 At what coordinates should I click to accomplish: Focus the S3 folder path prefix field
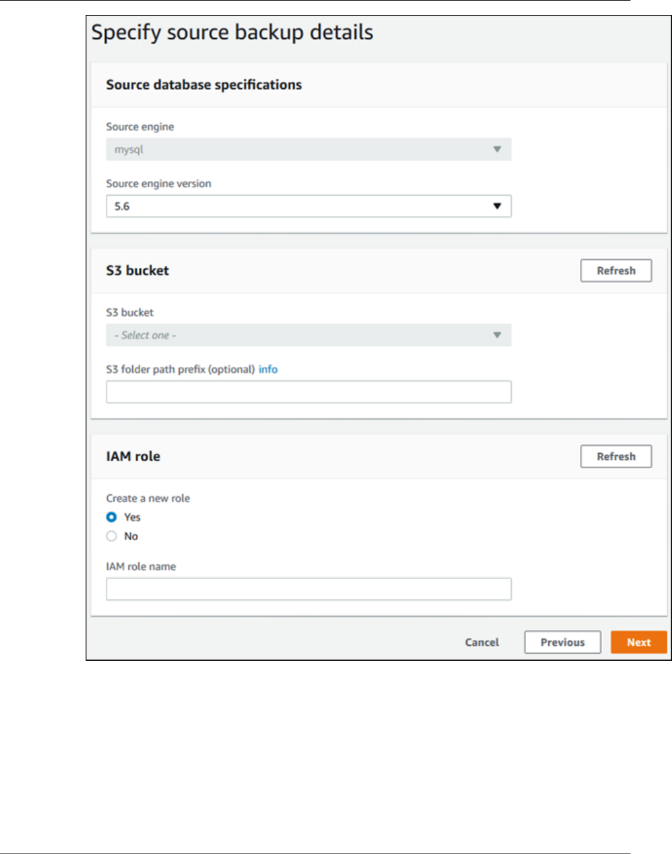tap(308, 392)
